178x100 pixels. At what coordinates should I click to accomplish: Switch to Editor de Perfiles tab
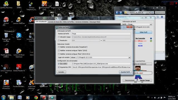[68, 22]
